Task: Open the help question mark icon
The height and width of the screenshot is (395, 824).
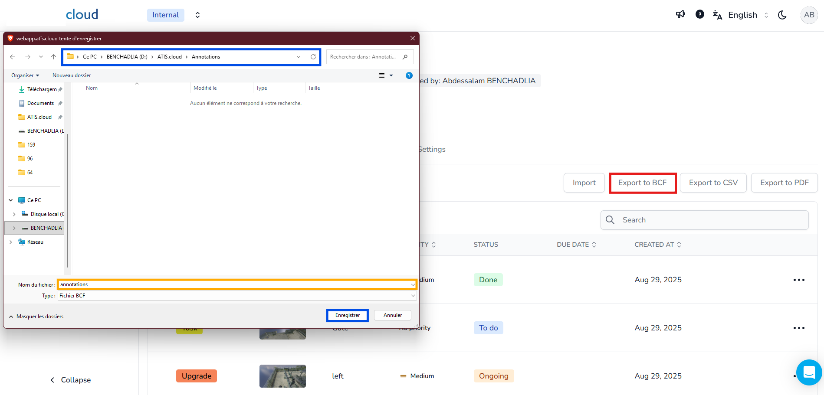Action: click(x=699, y=15)
